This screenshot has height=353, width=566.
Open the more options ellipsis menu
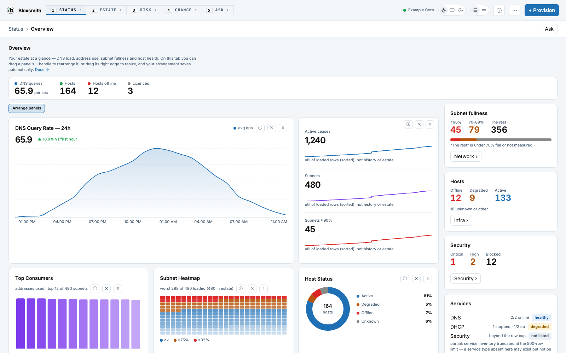point(515,10)
